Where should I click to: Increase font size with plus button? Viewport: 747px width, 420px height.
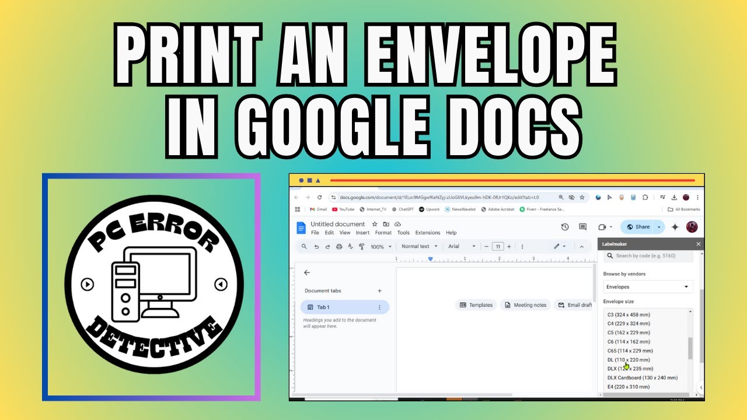tap(509, 247)
